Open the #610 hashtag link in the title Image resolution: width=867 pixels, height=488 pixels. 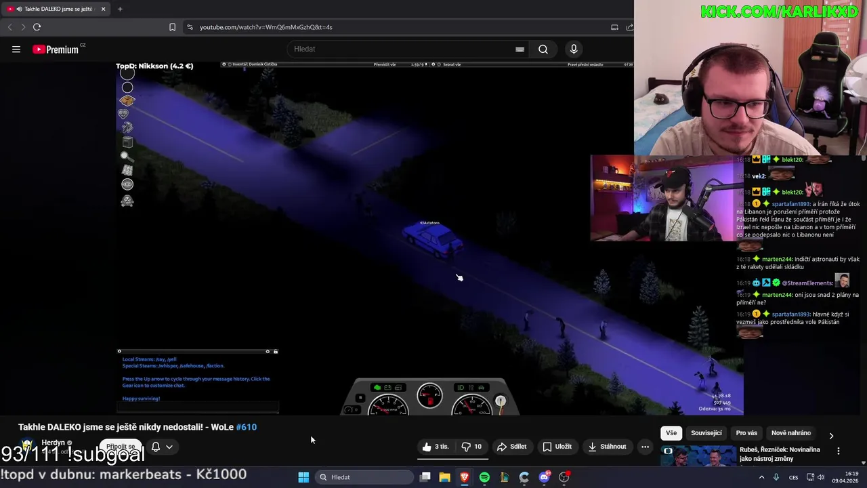point(247,427)
